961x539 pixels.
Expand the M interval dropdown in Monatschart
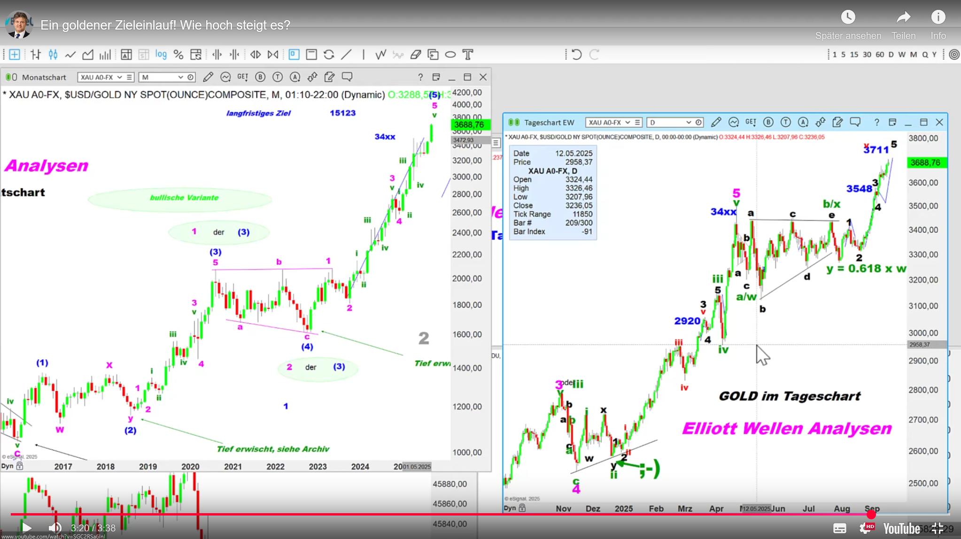pyautogui.click(x=180, y=77)
